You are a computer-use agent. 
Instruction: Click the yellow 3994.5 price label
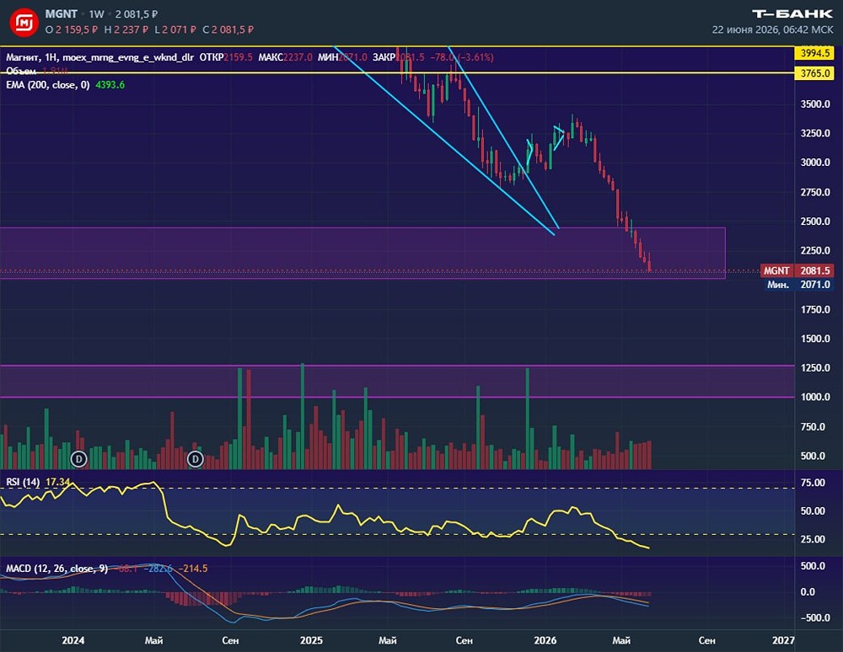coord(815,53)
